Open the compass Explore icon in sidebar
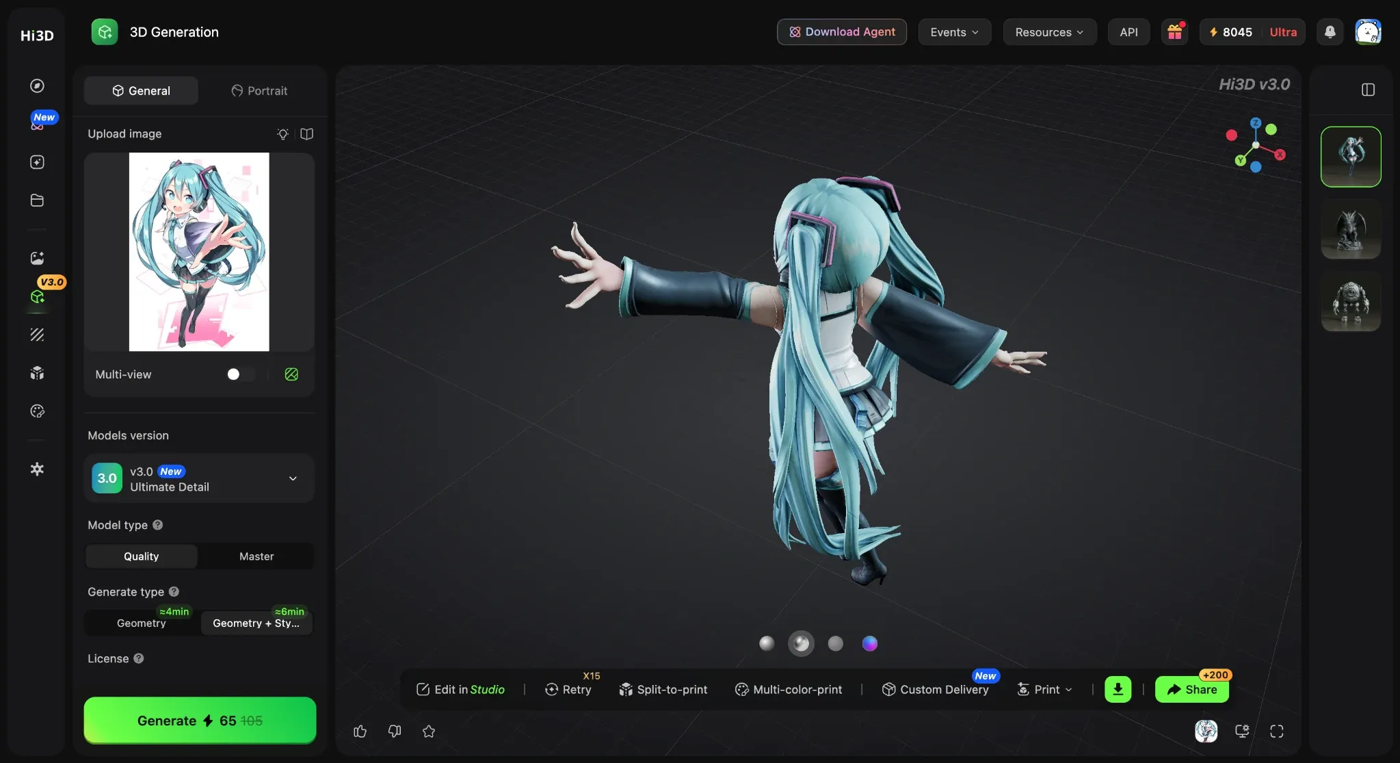The width and height of the screenshot is (1400, 763). pos(37,86)
